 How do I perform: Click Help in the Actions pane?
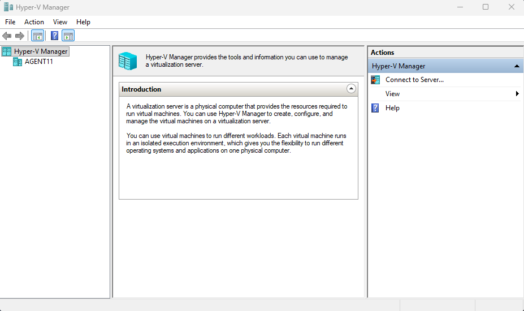392,108
